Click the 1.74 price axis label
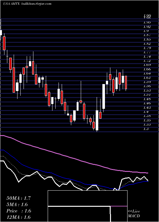 147,57
